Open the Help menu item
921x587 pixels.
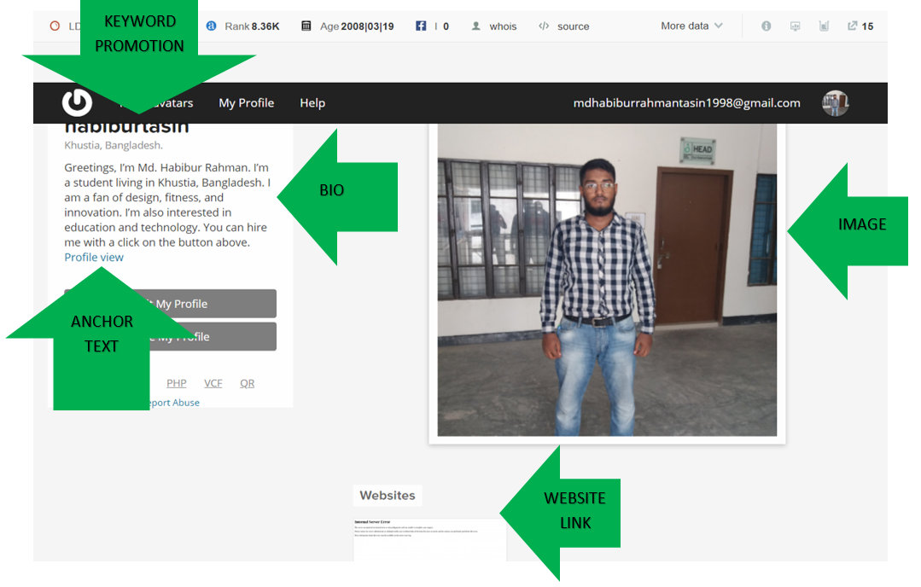tap(312, 102)
